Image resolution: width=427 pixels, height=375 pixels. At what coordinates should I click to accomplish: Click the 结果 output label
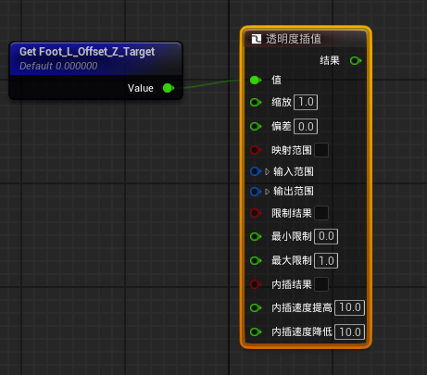point(330,60)
